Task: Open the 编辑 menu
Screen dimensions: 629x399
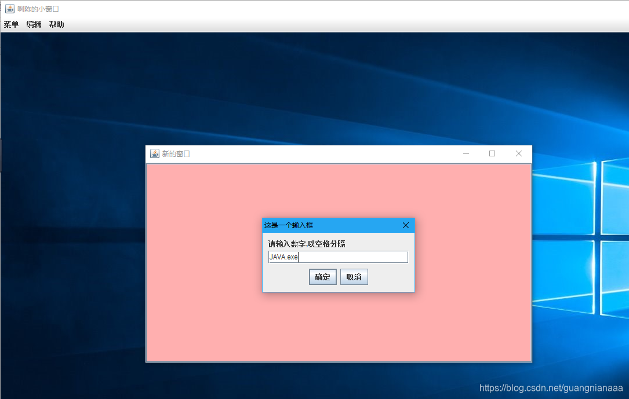Action: tap(34, 24)
